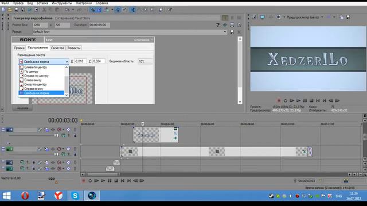
Task: Click the Cut scissors toolbar icon
Action: tap(44, 10)
